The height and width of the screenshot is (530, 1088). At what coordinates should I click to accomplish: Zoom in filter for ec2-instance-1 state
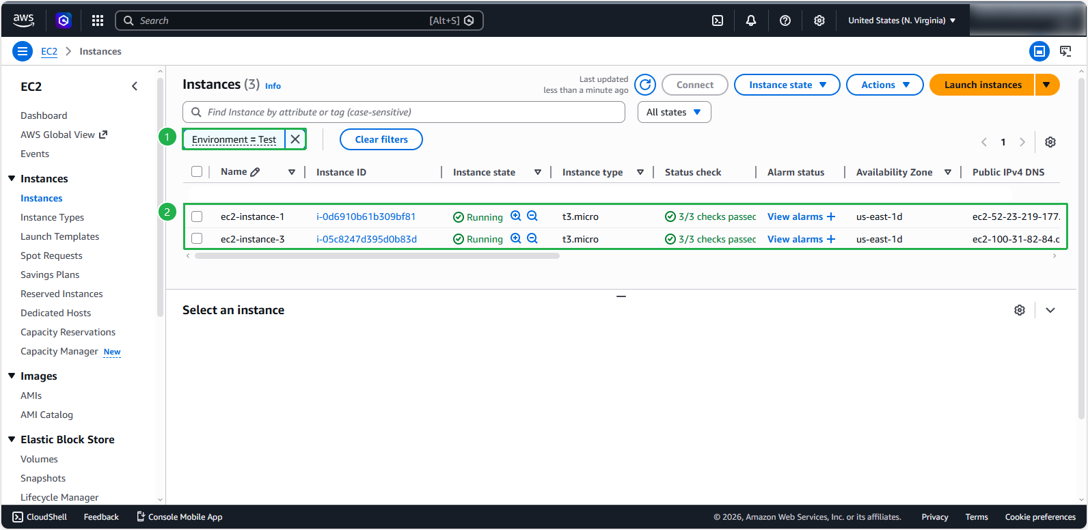(516, 216)
